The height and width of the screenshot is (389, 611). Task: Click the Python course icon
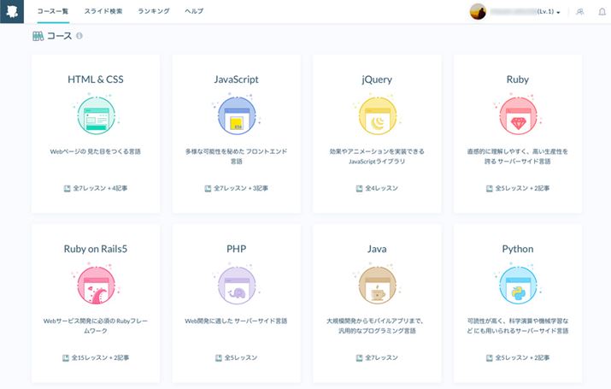517,286
